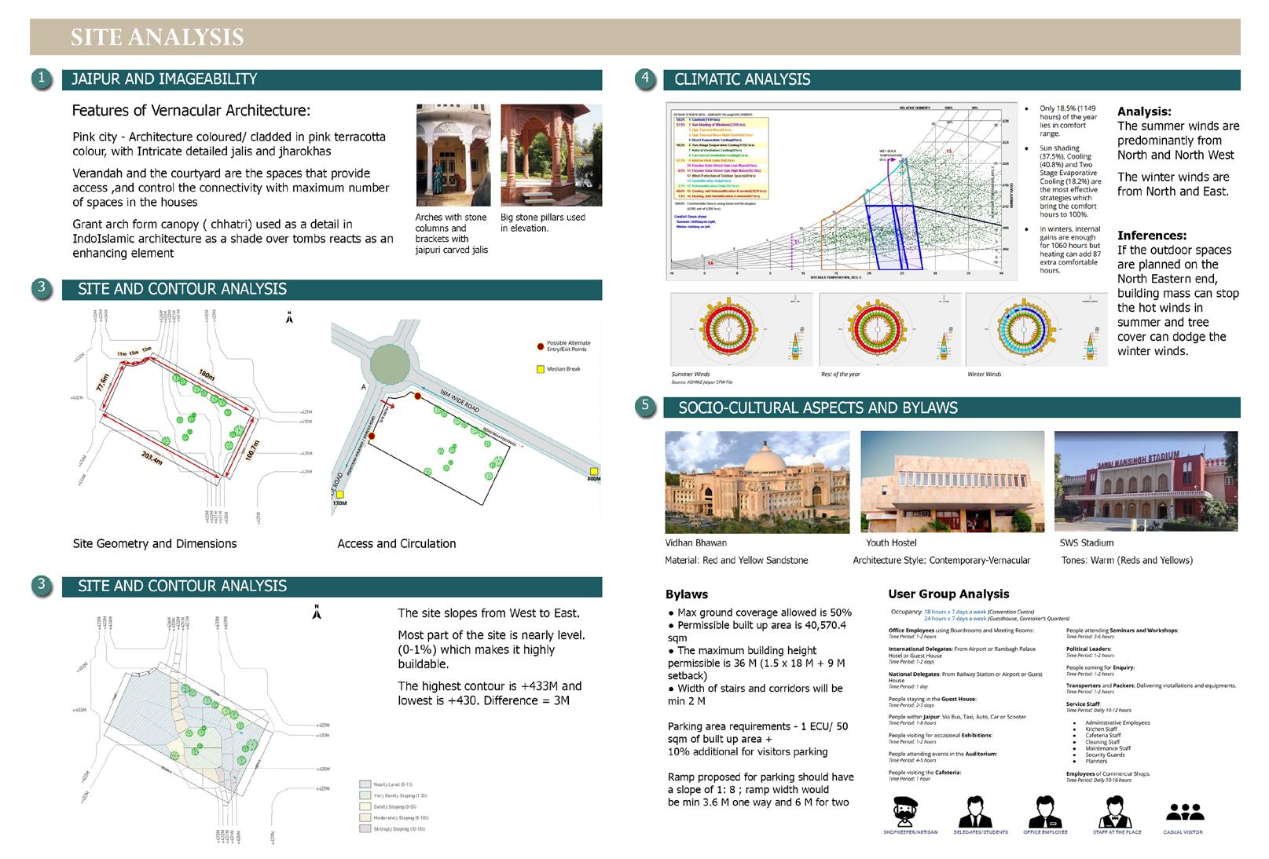Screen dimensions: 1269x859
Task: Click the 'Access and Circulation' caption
Action: click(396, 543)
